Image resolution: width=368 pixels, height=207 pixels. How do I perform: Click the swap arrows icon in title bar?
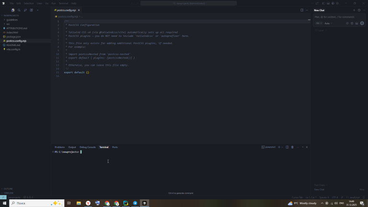pos(317,3)
